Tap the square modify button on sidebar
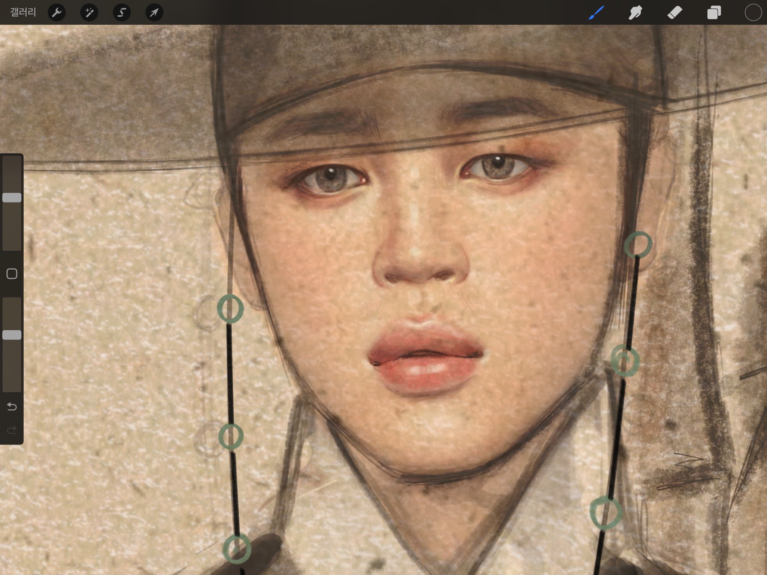Screen dimensions: 767x575 click(12, 274)
